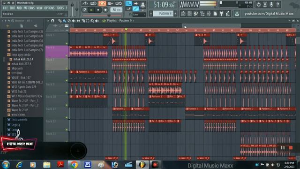300x169 pixels.
Task: Click the audio editor cut icon
Action: pyautogui.click(x=265, y=4)
